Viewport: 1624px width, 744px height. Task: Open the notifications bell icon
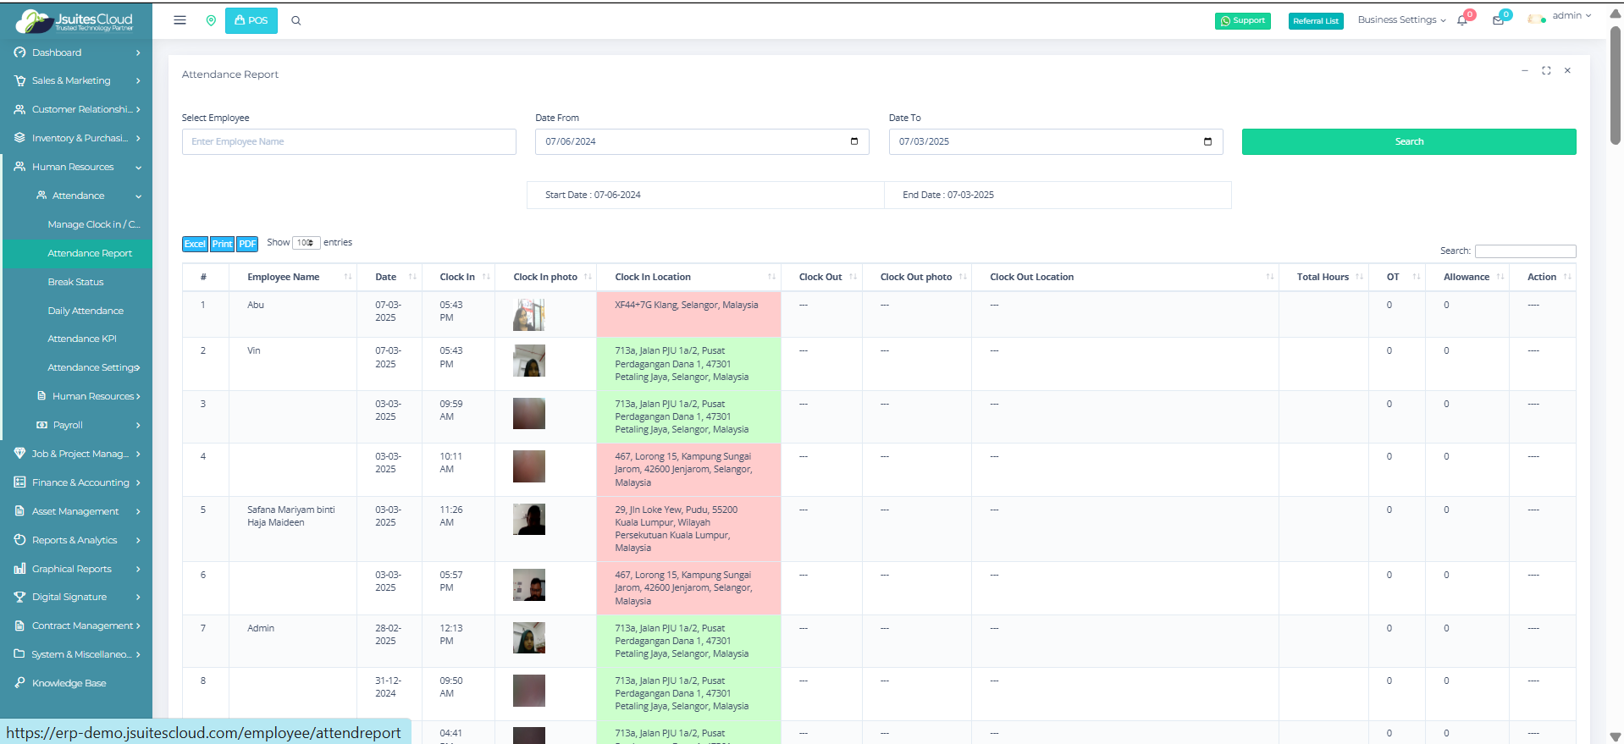(x=1462, y=20)
